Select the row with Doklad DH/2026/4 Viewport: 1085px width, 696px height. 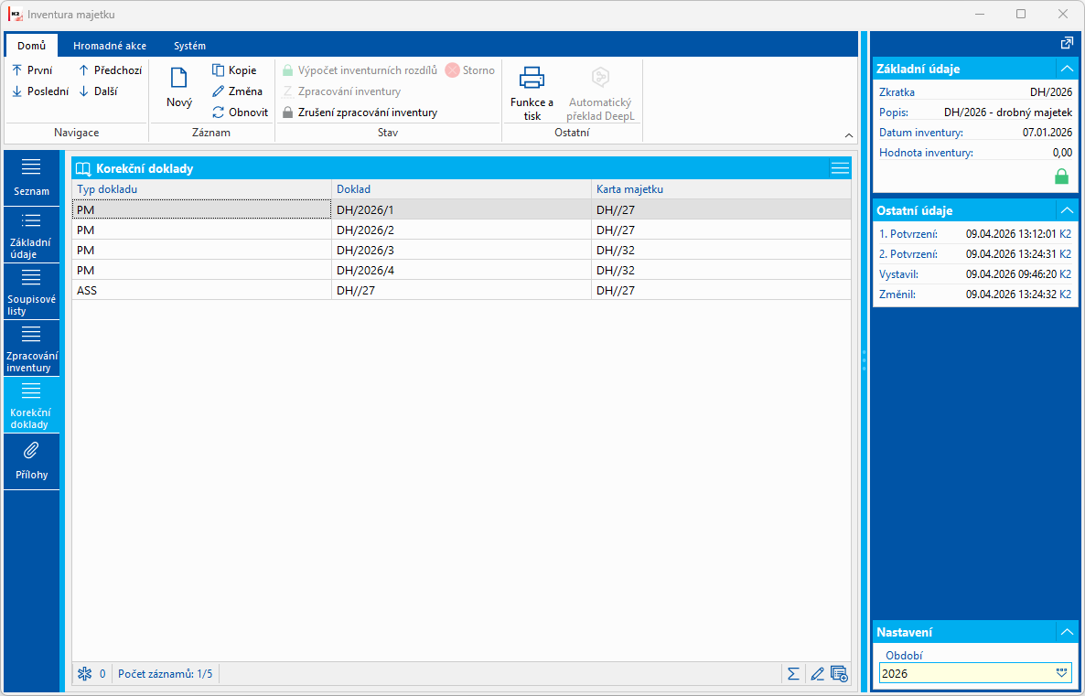(x=462, y=270)
